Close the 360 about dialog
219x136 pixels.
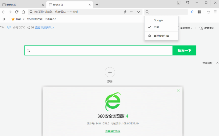tap(178, 90)
